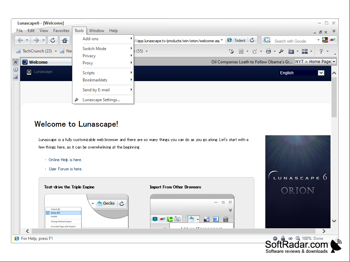The height and width of the screenshot is (262, 350).
Task: Click inside the Search with Google field
Action: tap(293, 41)
